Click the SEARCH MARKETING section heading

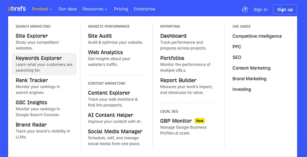(33, 26)
